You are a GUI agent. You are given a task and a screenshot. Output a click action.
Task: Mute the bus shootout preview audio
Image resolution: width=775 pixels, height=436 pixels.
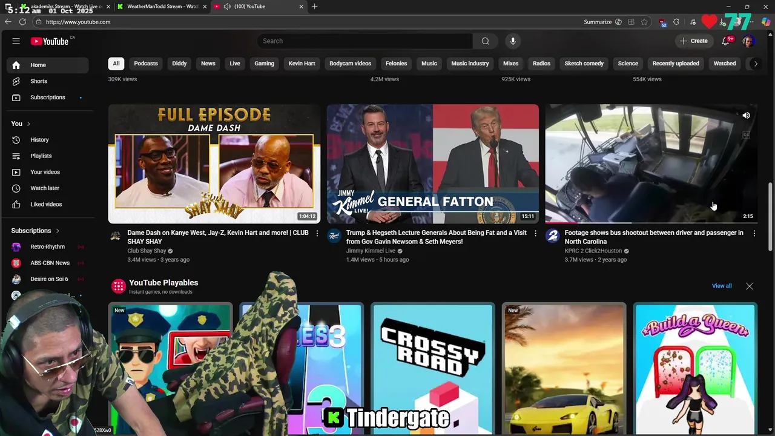click(x=746, y=116)
